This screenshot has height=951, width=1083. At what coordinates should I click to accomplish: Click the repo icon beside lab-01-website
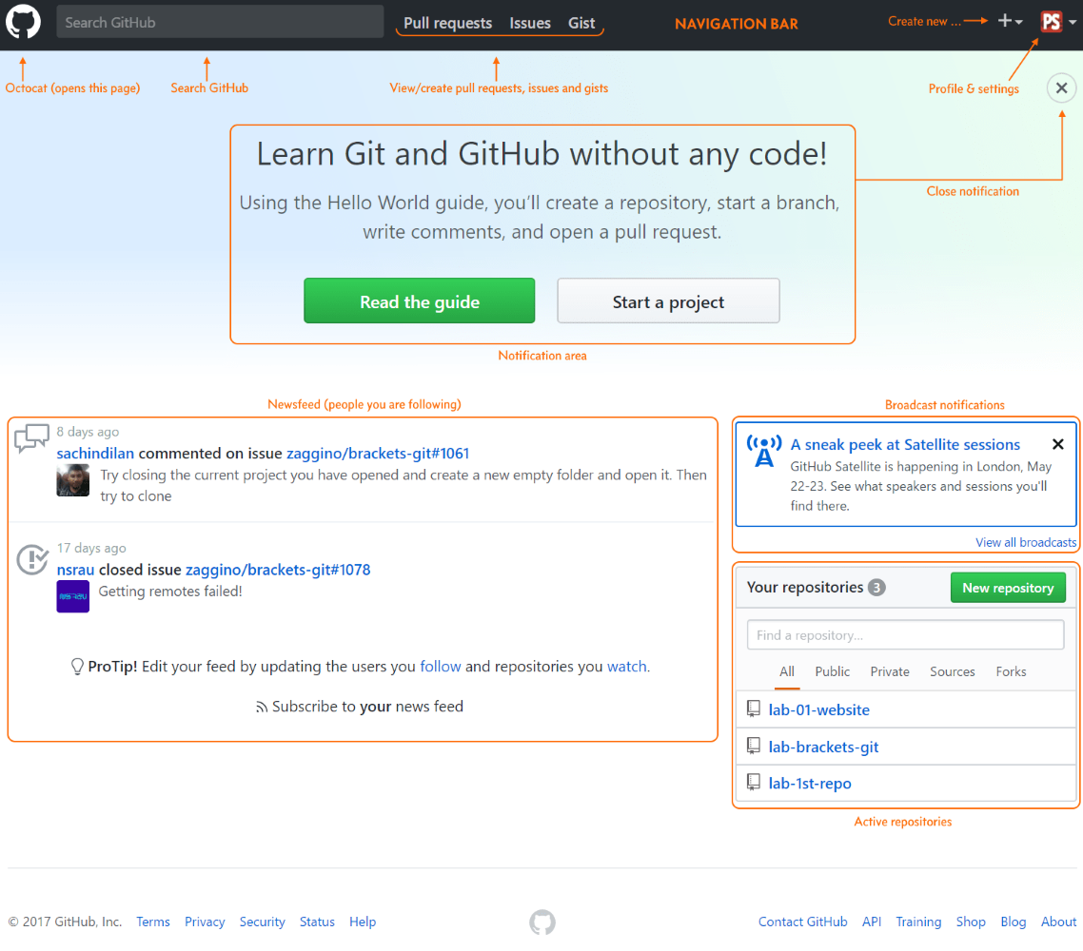click(x=754, y=708)
